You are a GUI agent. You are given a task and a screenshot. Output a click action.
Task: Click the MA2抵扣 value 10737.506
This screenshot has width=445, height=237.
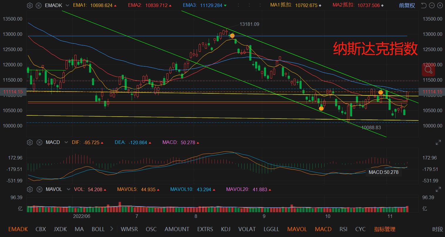tap(369, 5)
